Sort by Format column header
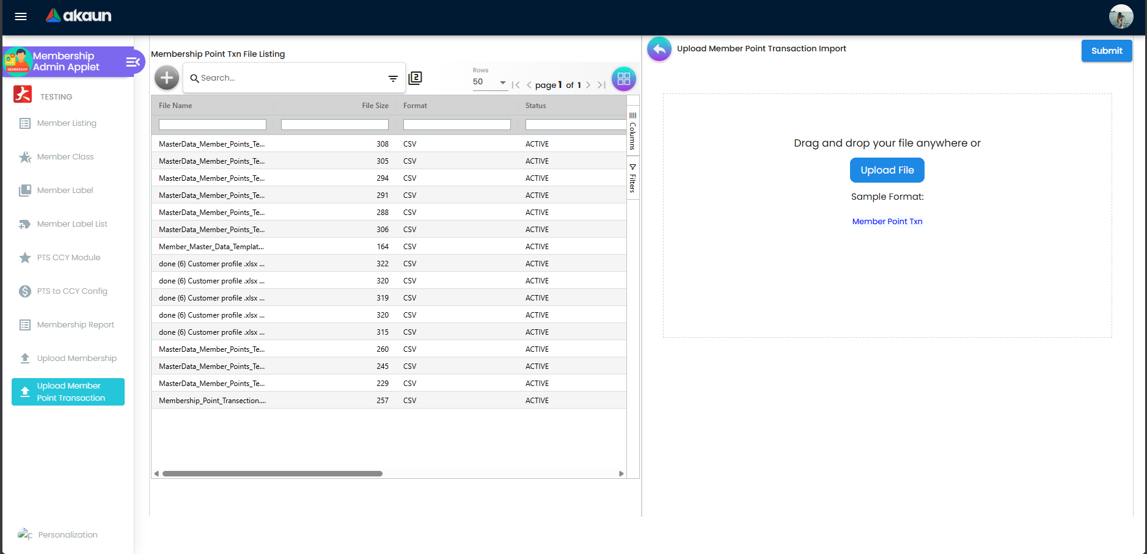 coord(415,106)
